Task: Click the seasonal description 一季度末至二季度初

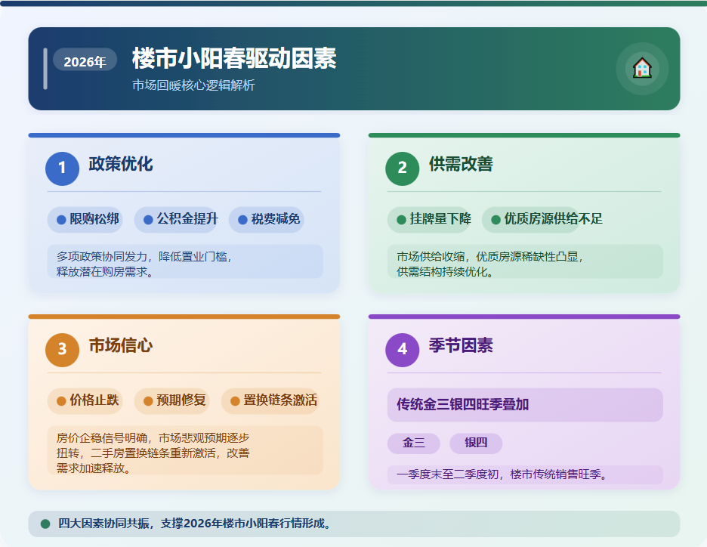Action: coord(525,474)
